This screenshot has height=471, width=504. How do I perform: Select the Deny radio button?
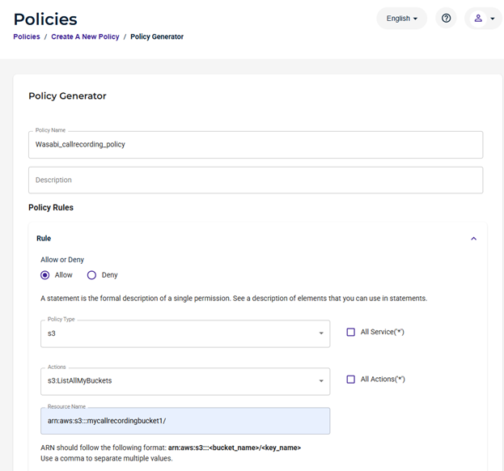tap(91, 275)
